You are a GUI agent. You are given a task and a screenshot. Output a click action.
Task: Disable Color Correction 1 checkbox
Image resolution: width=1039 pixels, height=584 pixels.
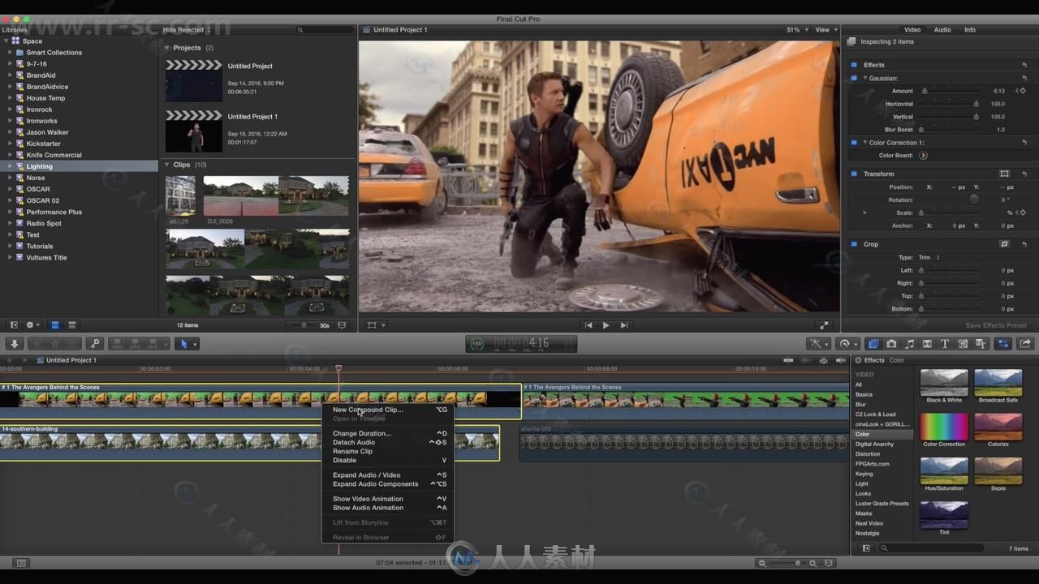854,143
